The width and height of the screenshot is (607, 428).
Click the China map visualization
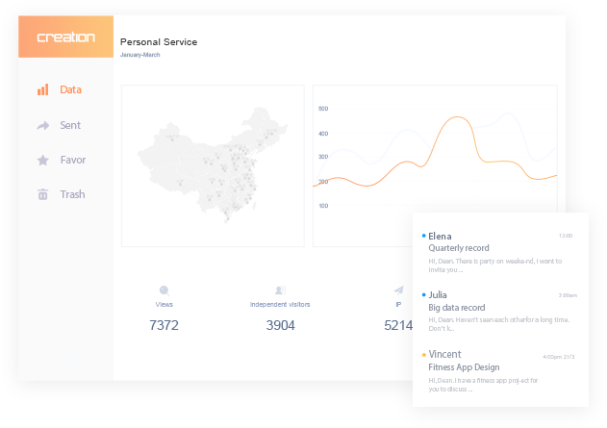pyautogui.click(x=213, y=164)
